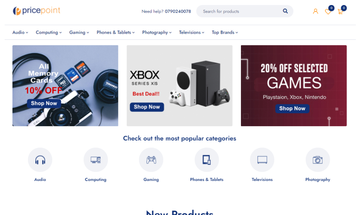
Task: Open the 20% off selected games banner
Action: click(294, 86)
